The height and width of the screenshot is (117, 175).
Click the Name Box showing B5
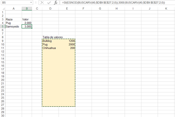click(x=16, y=2)
